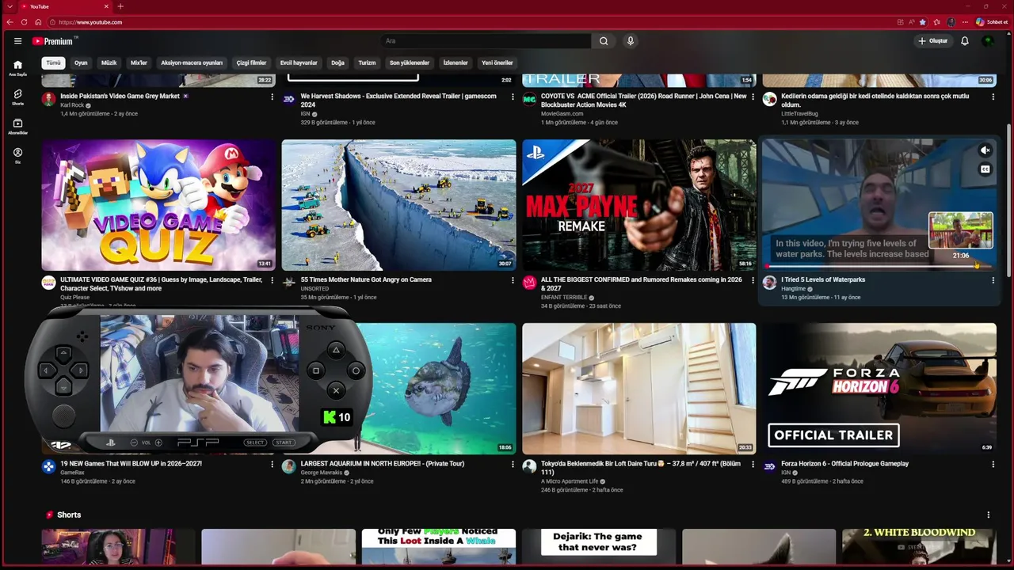Click the Ara search field

pyautogui.click(x=485, y=41)
